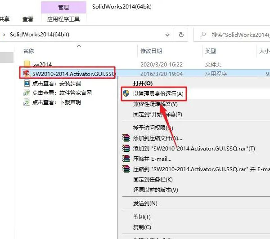Click the search magnifier icon
This screenshot has width=270, height=239.
click(x=203, y=35)
